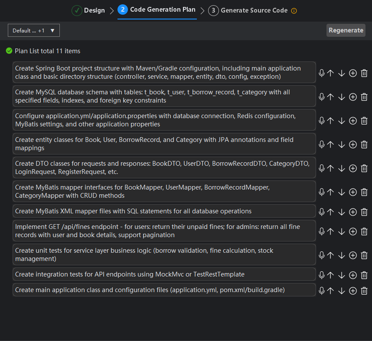Edit the MySQL database schema plan text
The height and width of the screenshot is (341, 372).
164,96
